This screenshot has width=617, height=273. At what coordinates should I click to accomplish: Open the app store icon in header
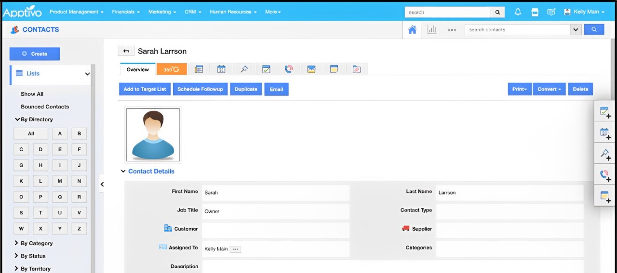click(x=535, y=12)
